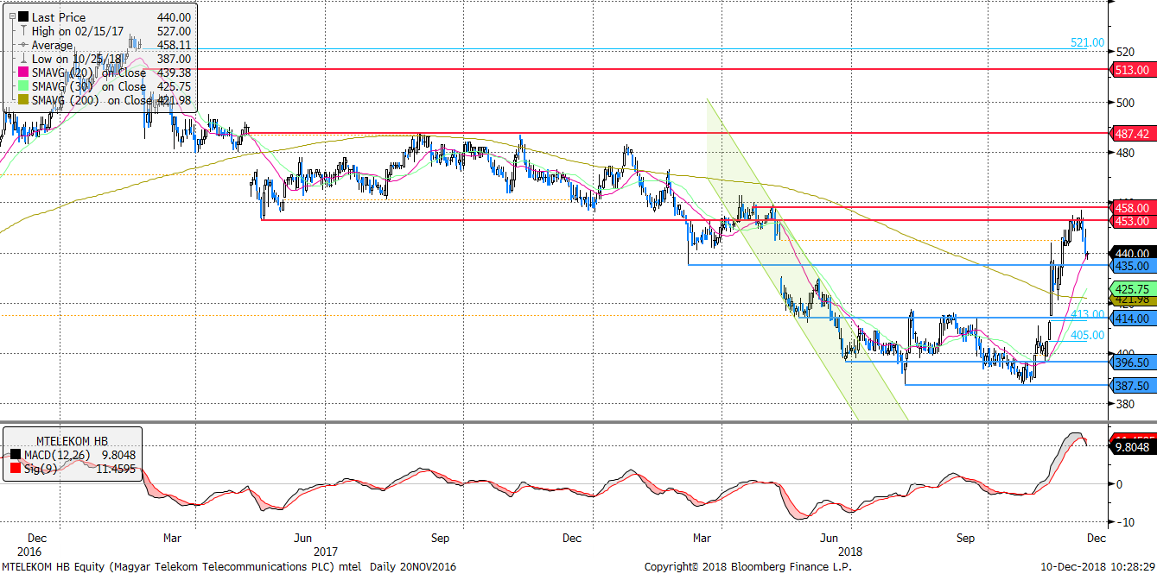Click the legend value 439.38

173,73
